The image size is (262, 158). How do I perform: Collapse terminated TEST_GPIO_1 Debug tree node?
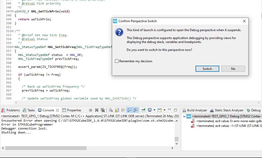184,116
